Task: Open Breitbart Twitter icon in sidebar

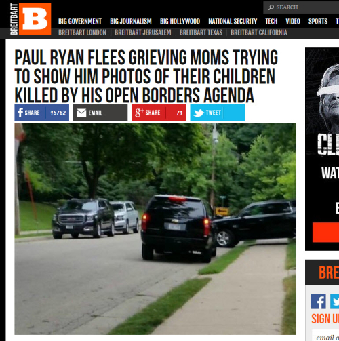Action: [x=335, y=301]
